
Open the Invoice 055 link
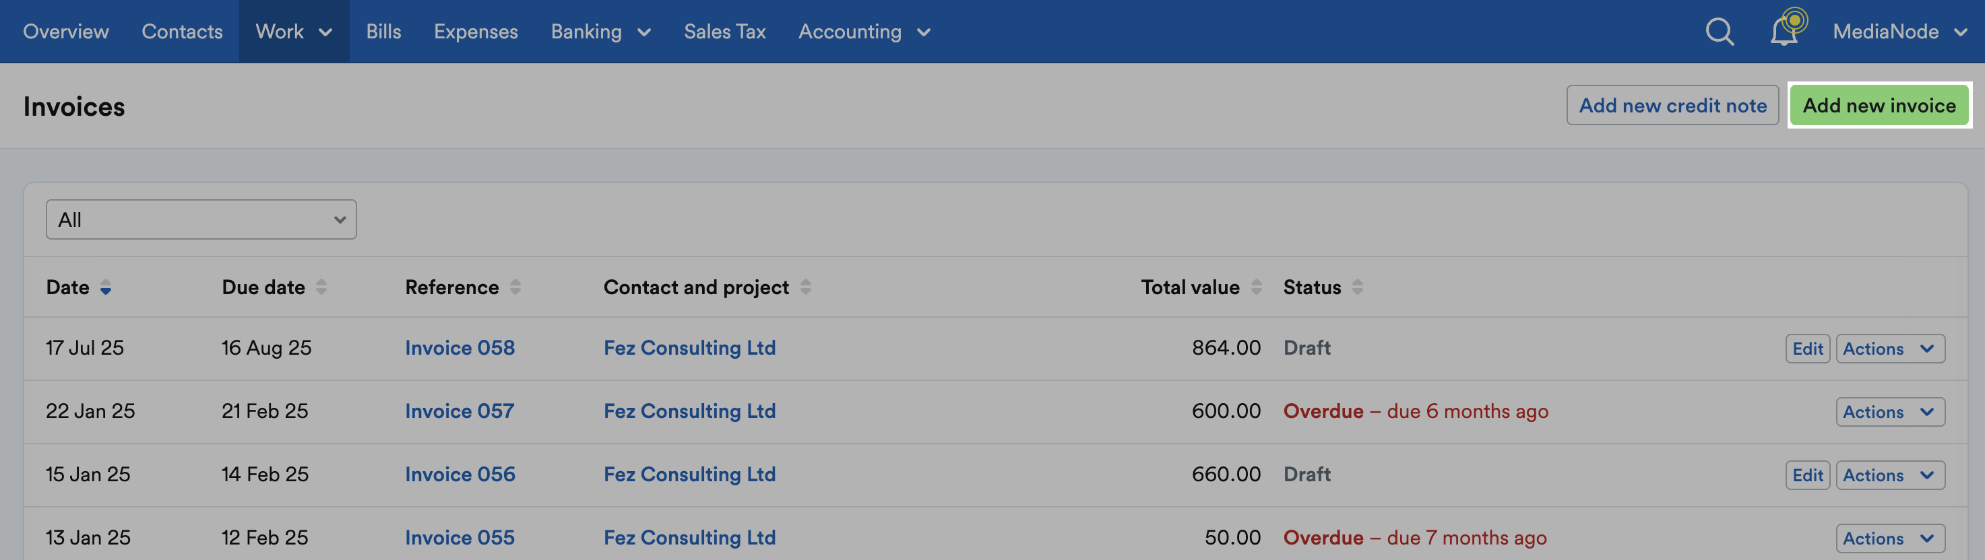coord(460,537)
